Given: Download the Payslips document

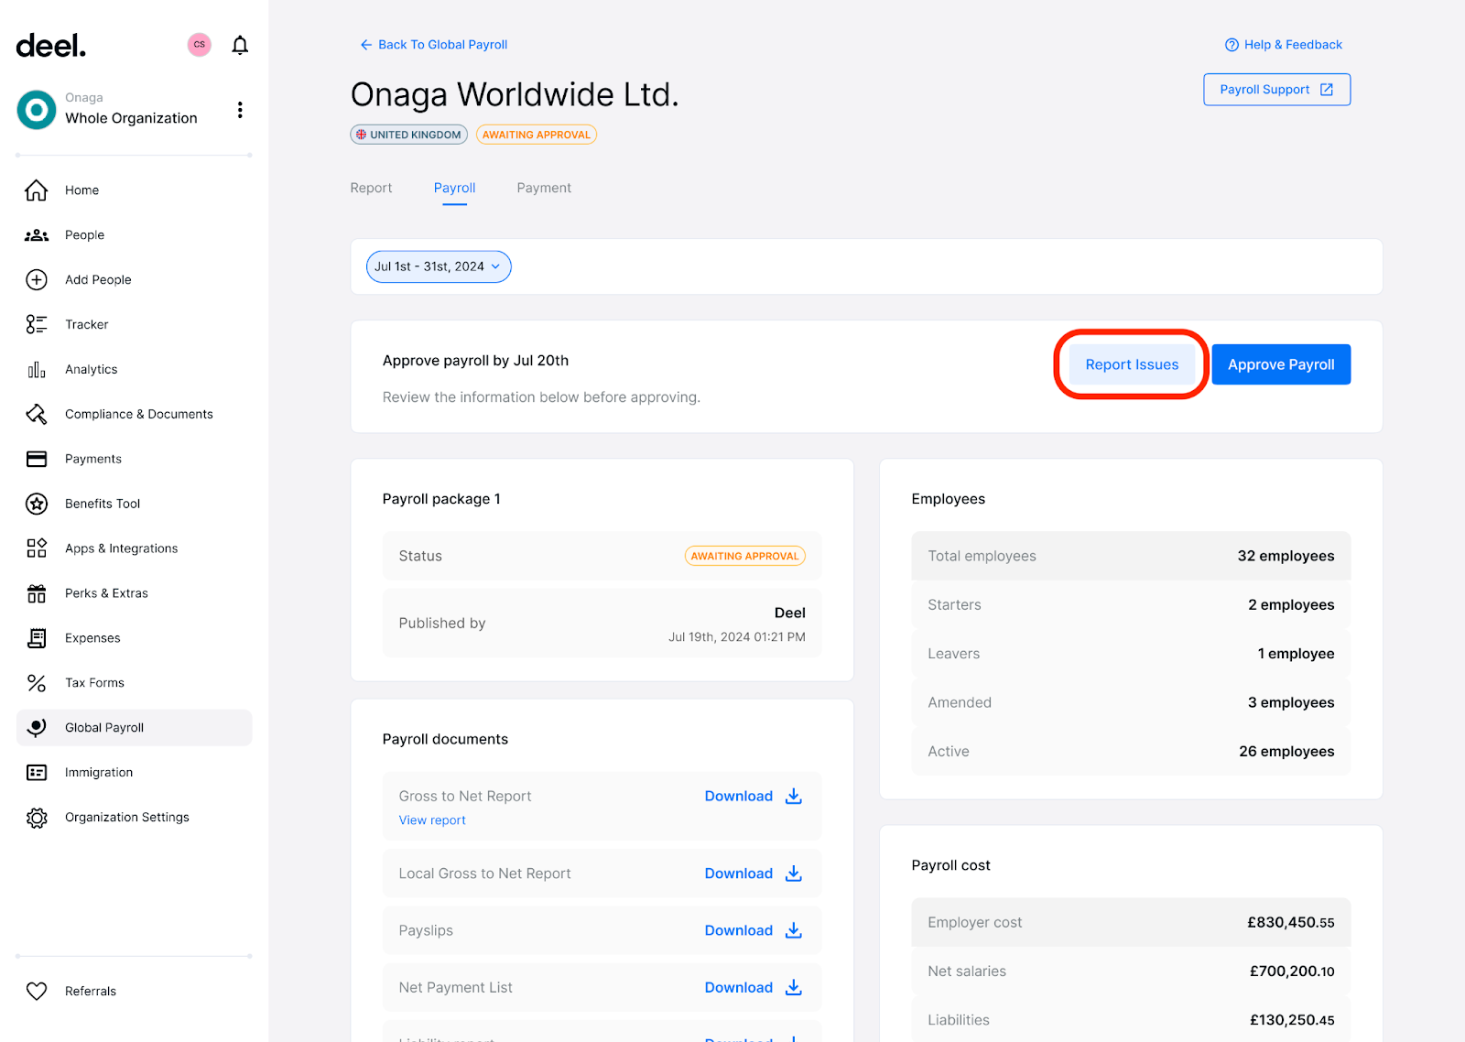Looking at the screenshot, I should [753, 930].
